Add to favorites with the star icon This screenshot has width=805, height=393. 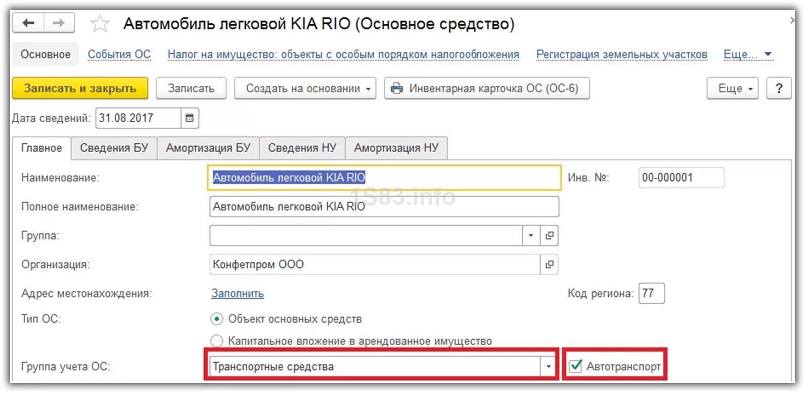click(x=100, y=24)
